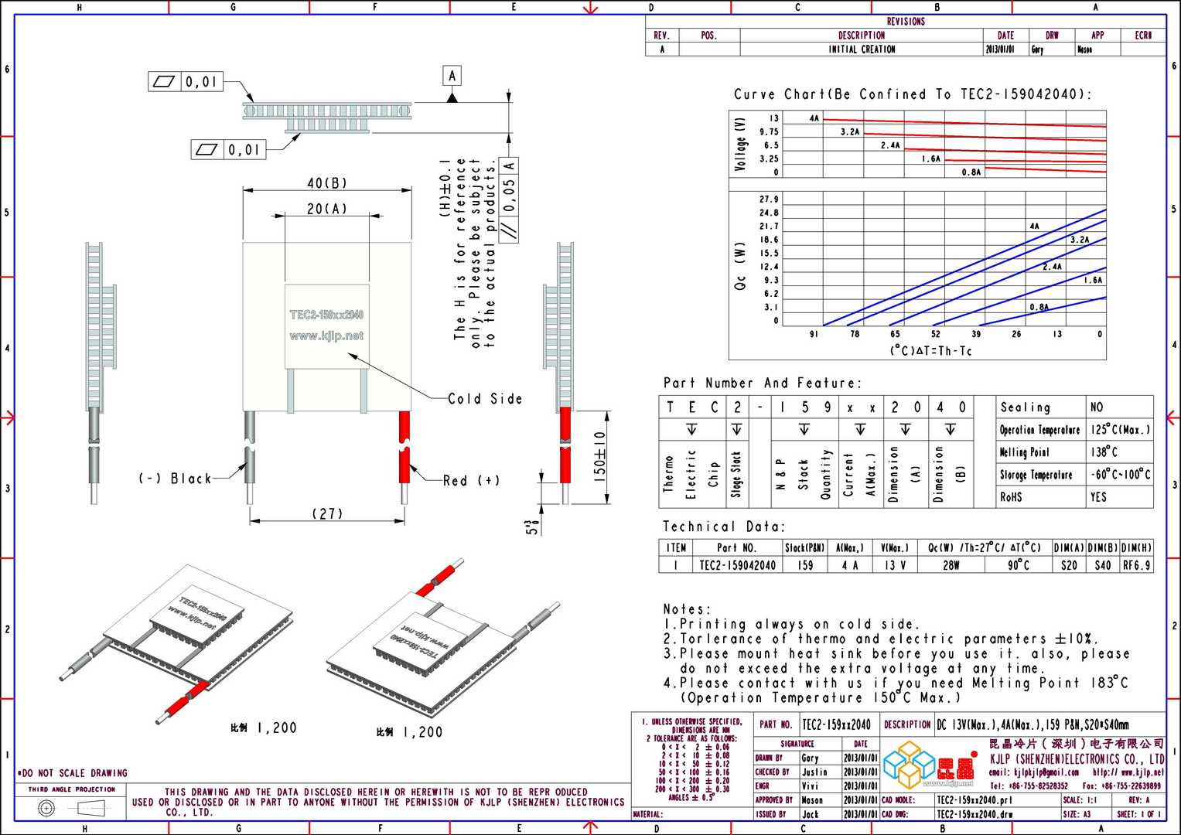Click the (27) wire spacing dimension
Screen dimensions: 1181x835
(x=327, y=513)
